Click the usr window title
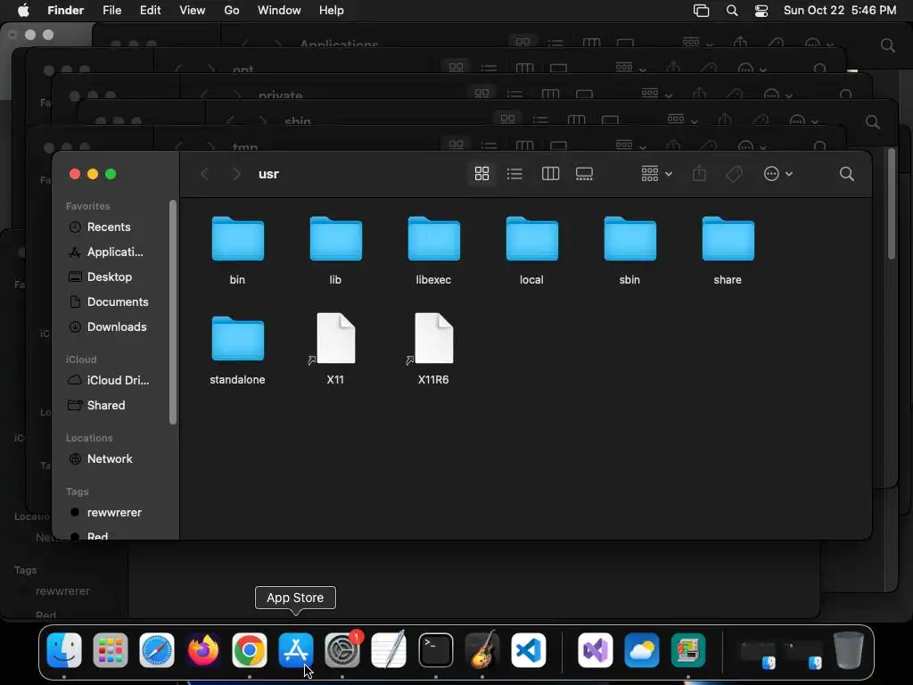The height and width of the screenshot is (685, 913). 268,174
